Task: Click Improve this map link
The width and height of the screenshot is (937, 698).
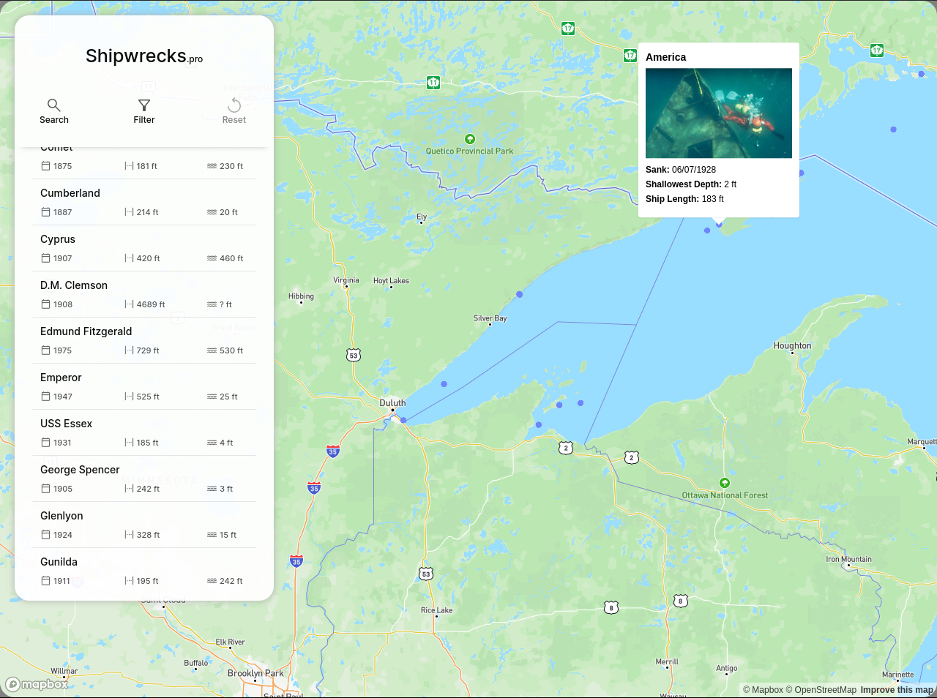Action: click(x=897, y=690)
